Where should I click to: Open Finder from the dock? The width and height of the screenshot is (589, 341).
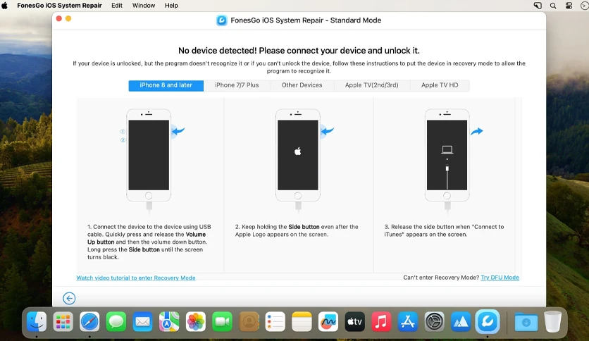tap(37, 322)
